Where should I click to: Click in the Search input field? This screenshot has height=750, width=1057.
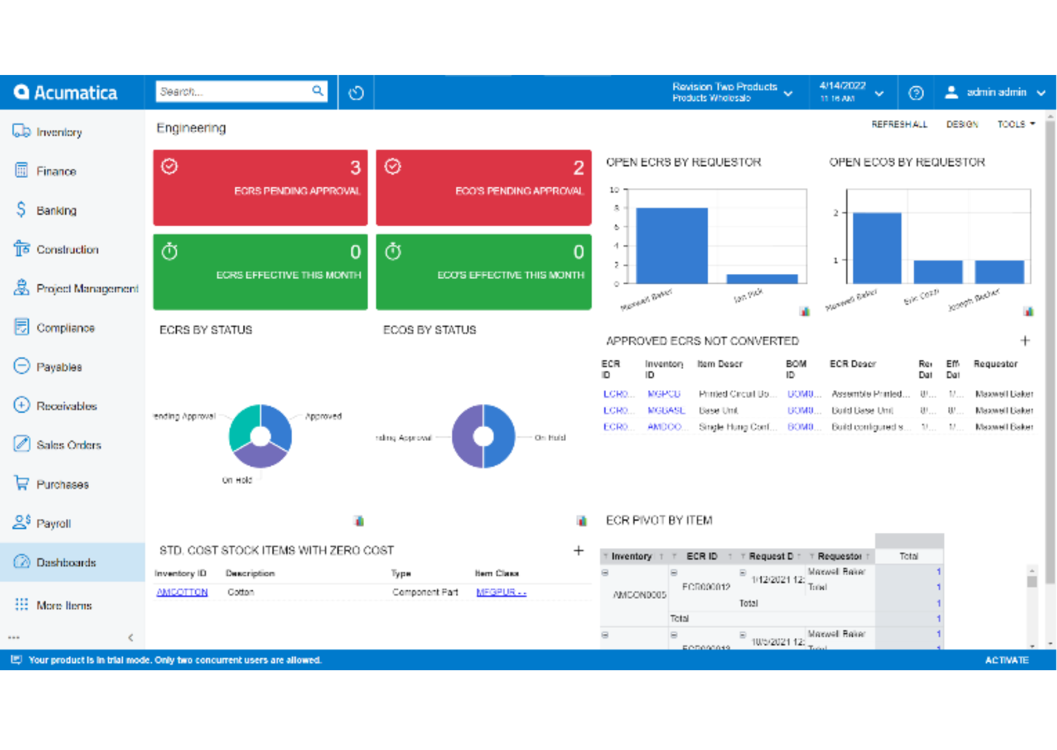click(x=233, y=91)
